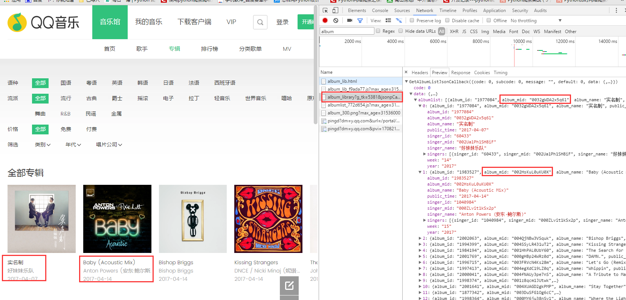Switch to the Console tab
626x300 pixels.
click(380, 11)
